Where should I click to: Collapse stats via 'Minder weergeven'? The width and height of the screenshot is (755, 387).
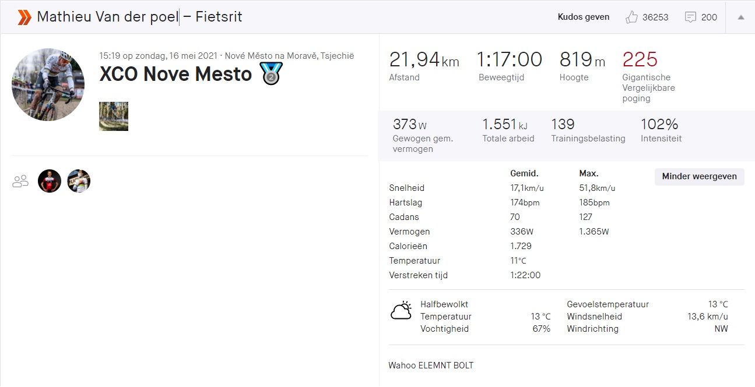click(x=698, y=177)
